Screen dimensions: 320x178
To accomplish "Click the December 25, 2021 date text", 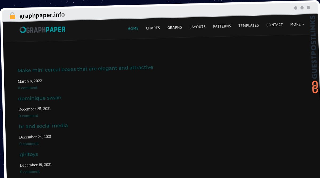I will tap(35, 109).
